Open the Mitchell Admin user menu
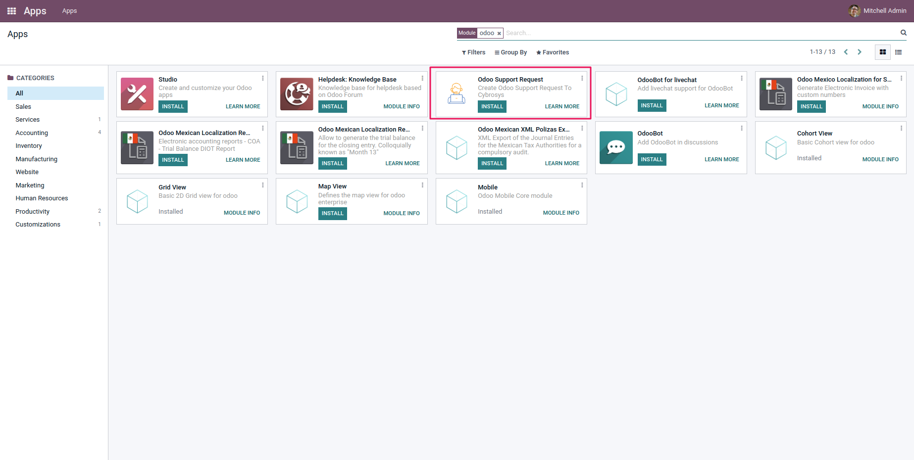The image size is (914, 460). (877, 11)
